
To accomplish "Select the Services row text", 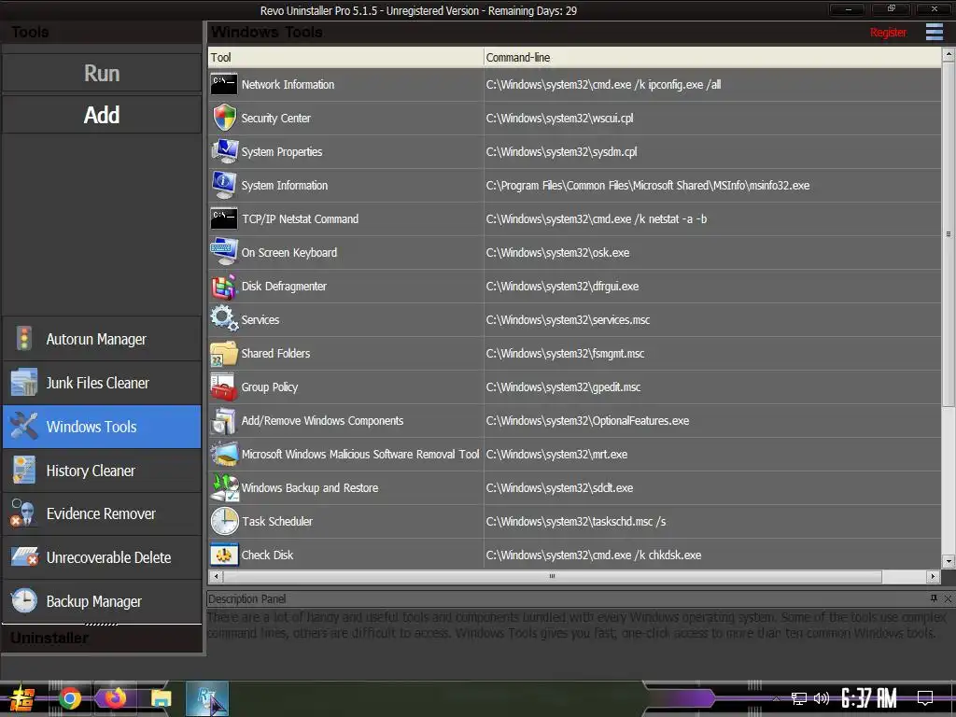I will click(260, 319).
